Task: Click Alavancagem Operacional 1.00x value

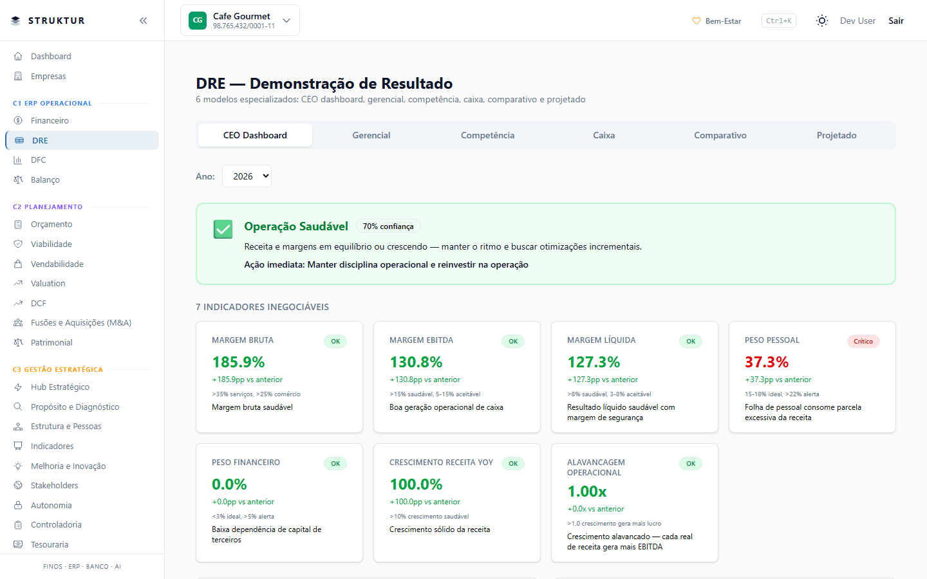Action: point(586,492)
